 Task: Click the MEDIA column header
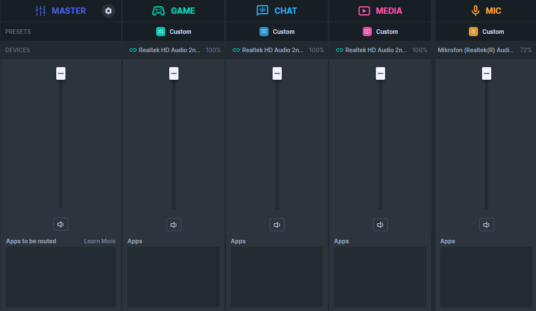click(389, 11)
